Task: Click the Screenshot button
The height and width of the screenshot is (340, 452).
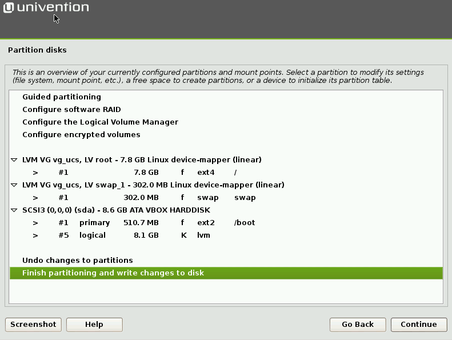Action: [33, 325]
